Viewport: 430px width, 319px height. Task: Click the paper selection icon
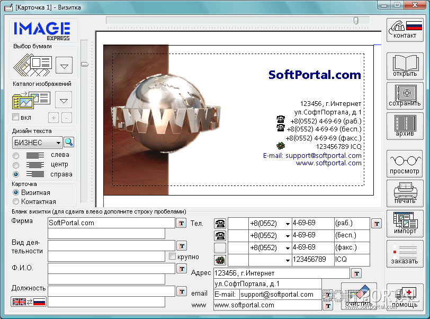coord(33,65)
